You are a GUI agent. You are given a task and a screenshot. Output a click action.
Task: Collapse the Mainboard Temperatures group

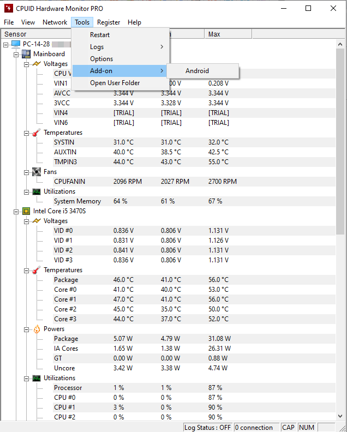click(x=26, y=133)
